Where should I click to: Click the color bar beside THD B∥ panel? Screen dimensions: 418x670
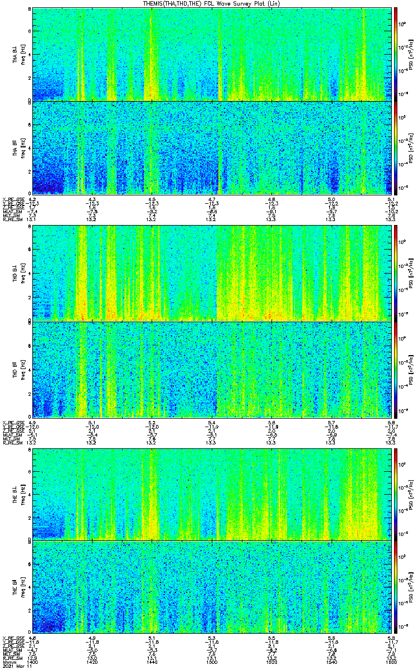click(395, 369)
